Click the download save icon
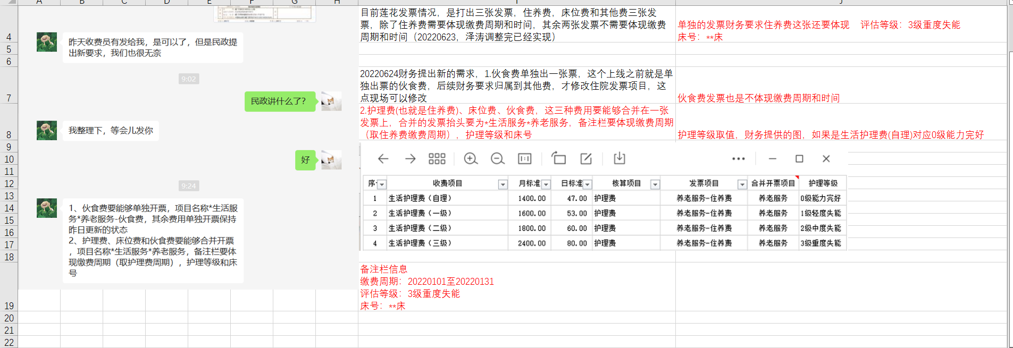 pos(619,158)
